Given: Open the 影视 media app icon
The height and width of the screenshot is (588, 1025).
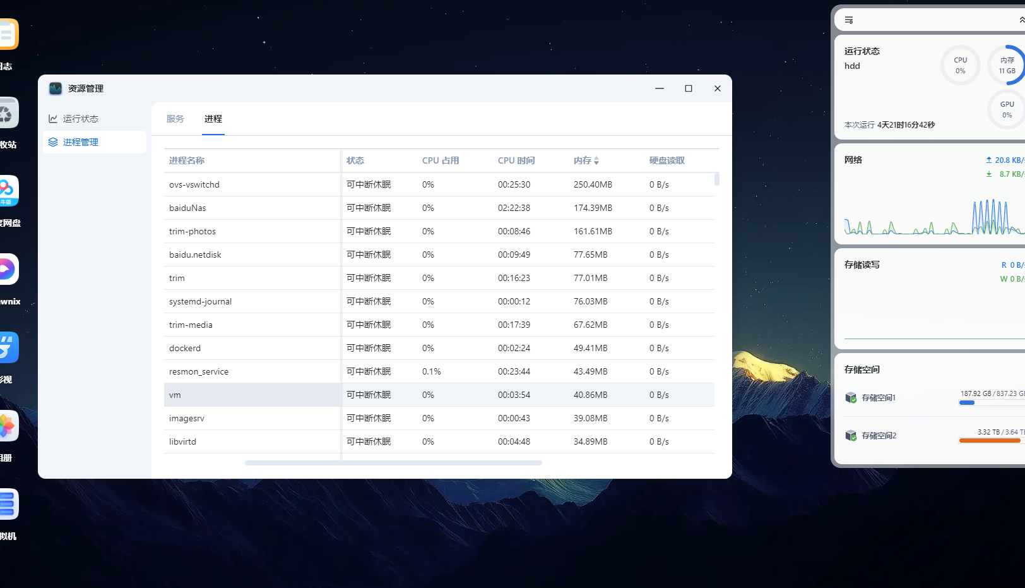Looking at the screenshot, I should pos(8,348).
